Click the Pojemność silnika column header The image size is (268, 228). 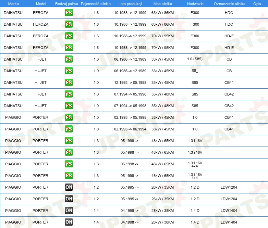96,3
